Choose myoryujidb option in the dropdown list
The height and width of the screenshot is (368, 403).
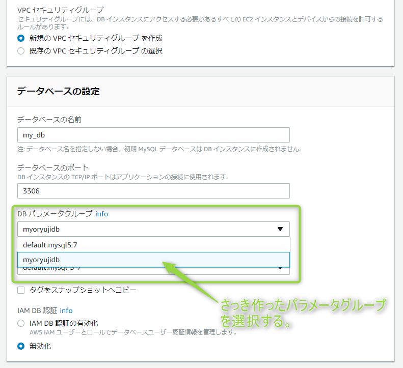pos(153,260)
